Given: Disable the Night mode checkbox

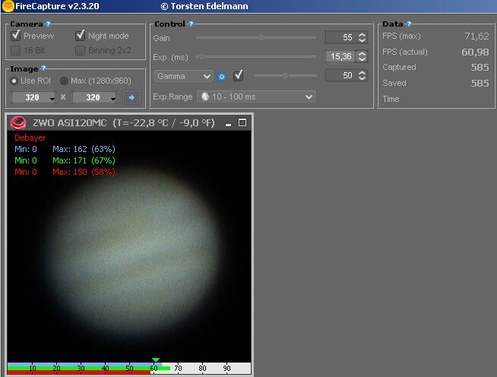Looking at the screenshot, I should pyautogui.click(x=81, y=36).
